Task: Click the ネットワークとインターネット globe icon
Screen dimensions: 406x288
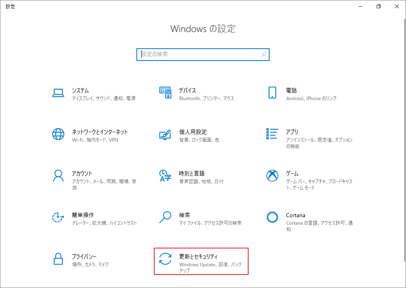Action: (x=58, y=134)
